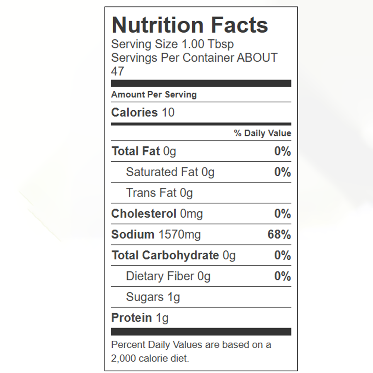Select the Total Carbohydrate 0g row
The image size is (373, 373).
[x=201, y=255]
